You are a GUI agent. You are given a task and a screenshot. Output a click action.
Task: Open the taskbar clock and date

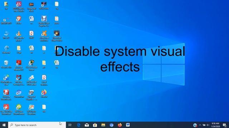coord(215,125)
